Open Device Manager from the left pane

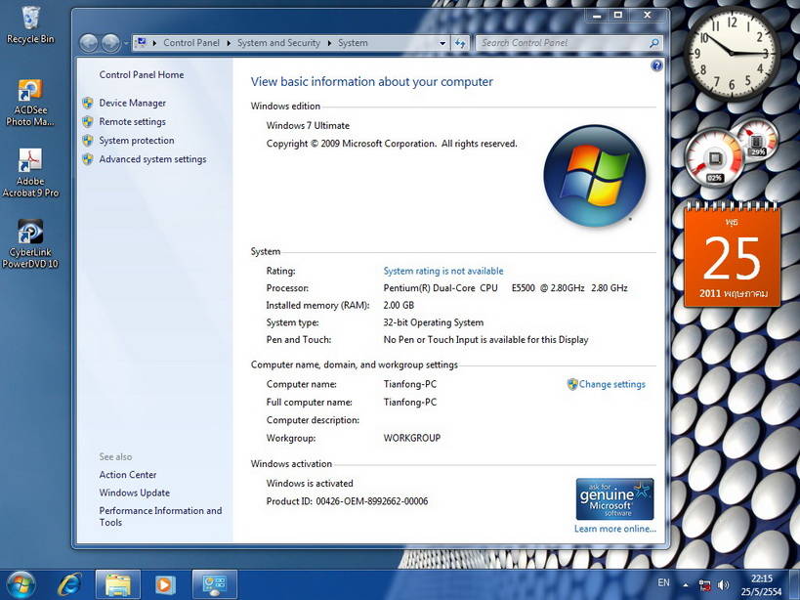[x=132, y=103]
